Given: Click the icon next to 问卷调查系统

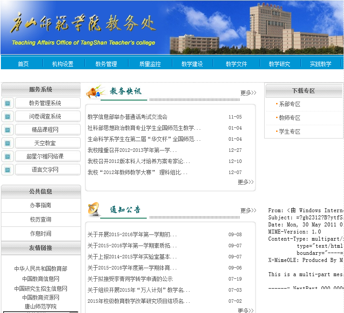Looking at the screenshot, I should (8, 117).
